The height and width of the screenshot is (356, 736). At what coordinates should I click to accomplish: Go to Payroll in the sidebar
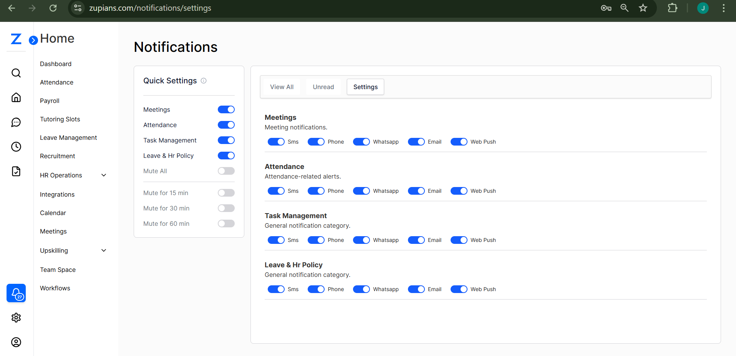(x=50, y=101)
